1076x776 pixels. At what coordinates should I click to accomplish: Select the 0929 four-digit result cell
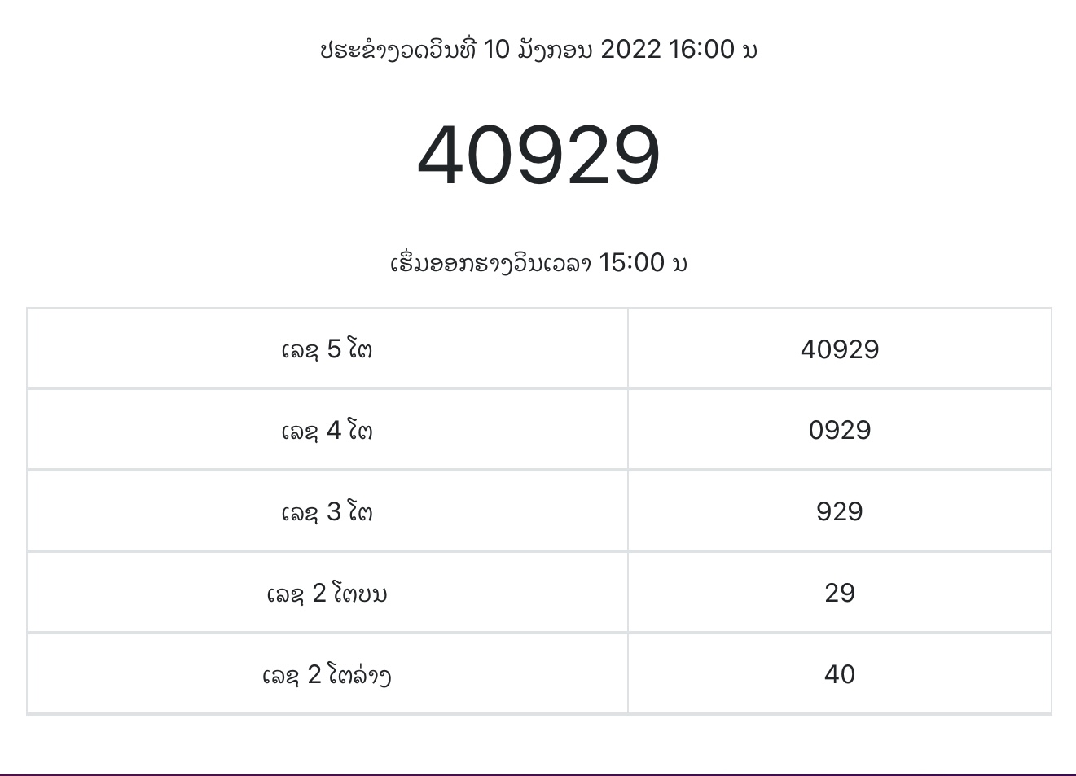[840, 430]
